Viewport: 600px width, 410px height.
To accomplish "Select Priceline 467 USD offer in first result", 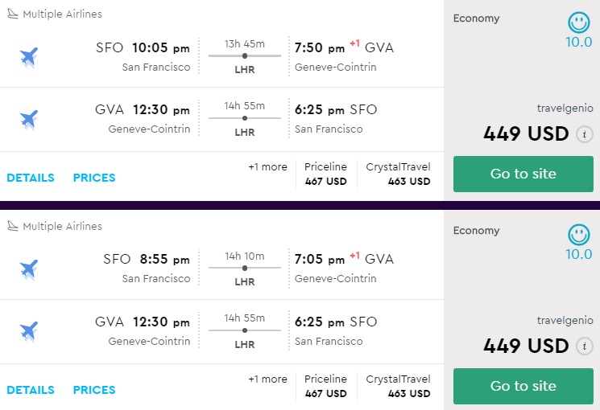I will click(x=325, y=174).
